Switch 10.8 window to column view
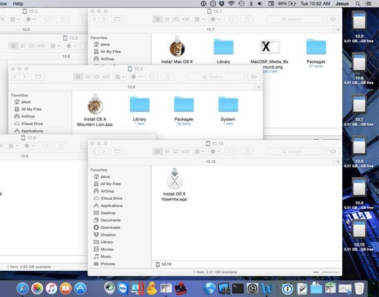The height and width of the screenshot is (297, 379). [97, 77]
